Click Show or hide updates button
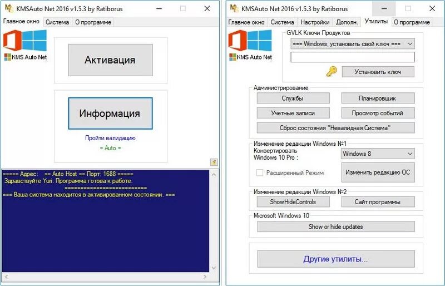The image size is (445, 286). [336, 226]
